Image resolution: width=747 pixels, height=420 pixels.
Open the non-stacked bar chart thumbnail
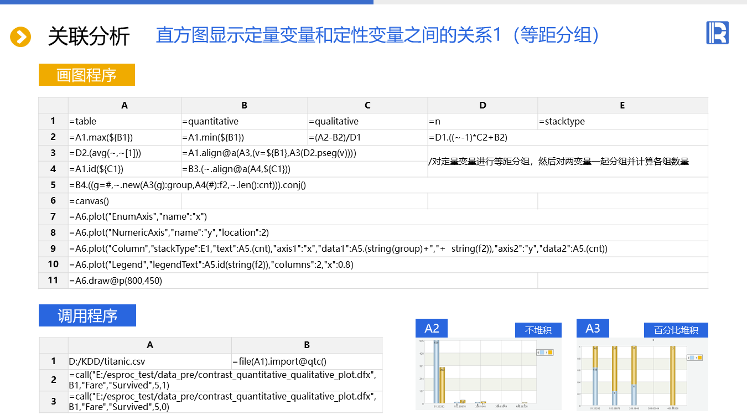point(489,374)
